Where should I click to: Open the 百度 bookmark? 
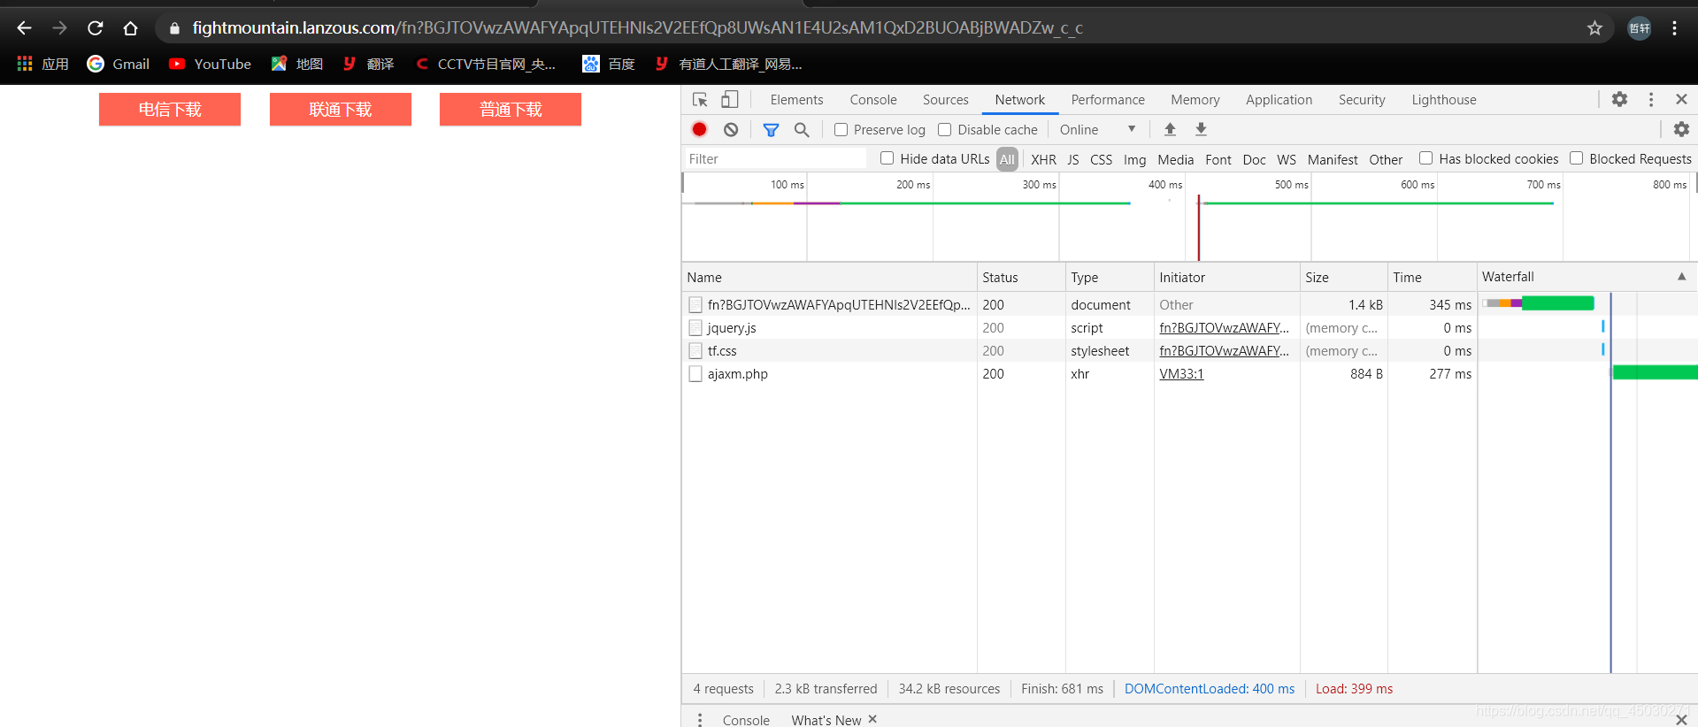[x=609, y=64]
